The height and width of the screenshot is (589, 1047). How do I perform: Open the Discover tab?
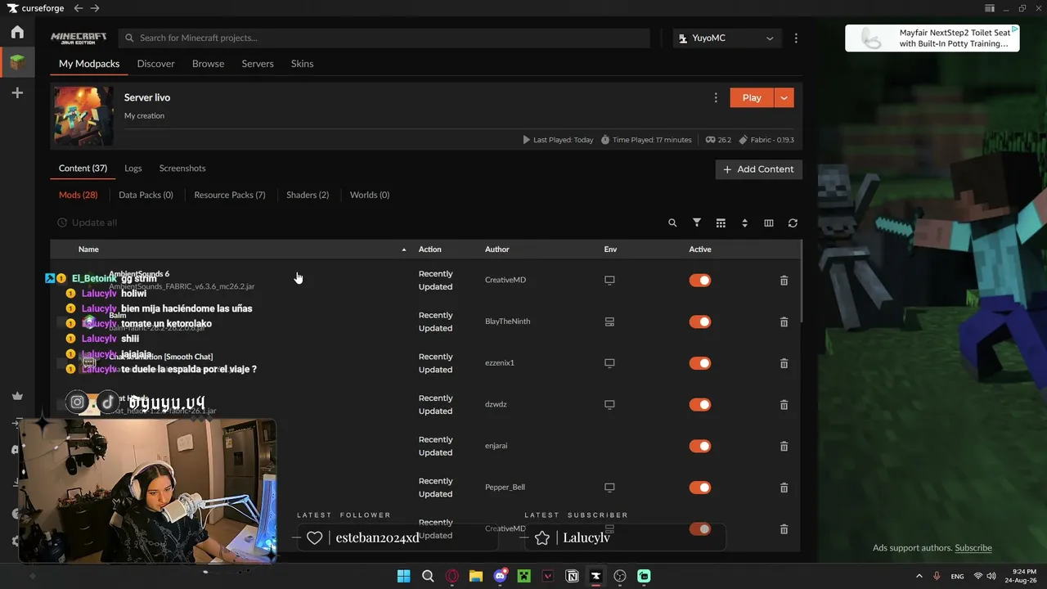(156, 64)
